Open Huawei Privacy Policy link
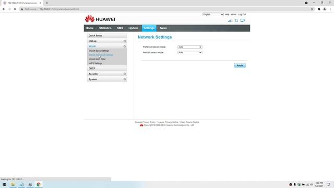Viewport: 334px width, 188px height. 145,122
